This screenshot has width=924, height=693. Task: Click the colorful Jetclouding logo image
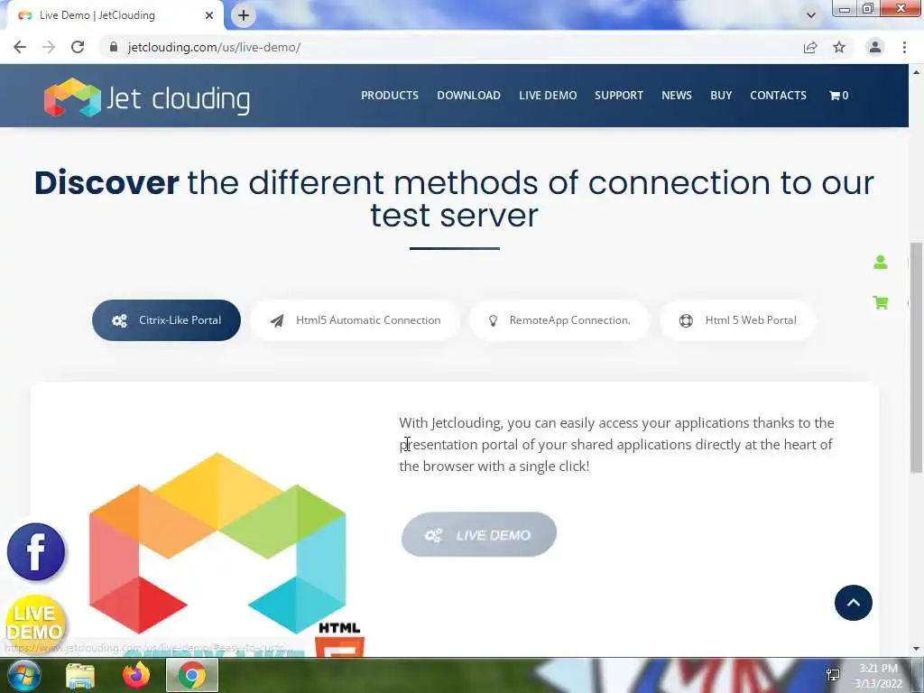pos(217,543)
